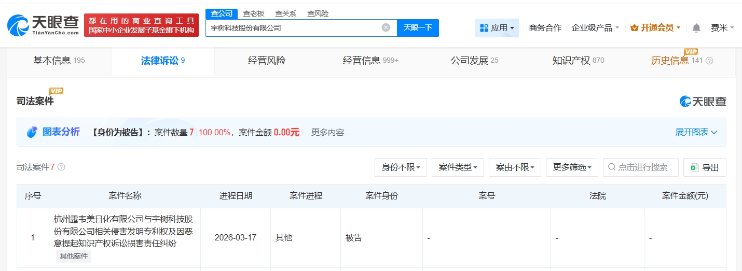This screenshot has height=271, width=742.
Task: Open the 应用 apps dropdown
Action: 497,28
